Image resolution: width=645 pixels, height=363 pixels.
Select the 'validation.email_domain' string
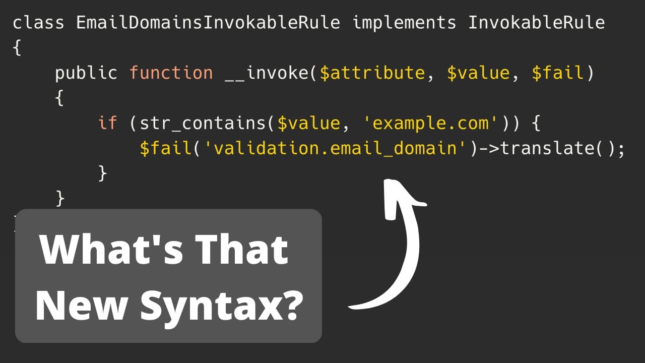tap(336, 149)
